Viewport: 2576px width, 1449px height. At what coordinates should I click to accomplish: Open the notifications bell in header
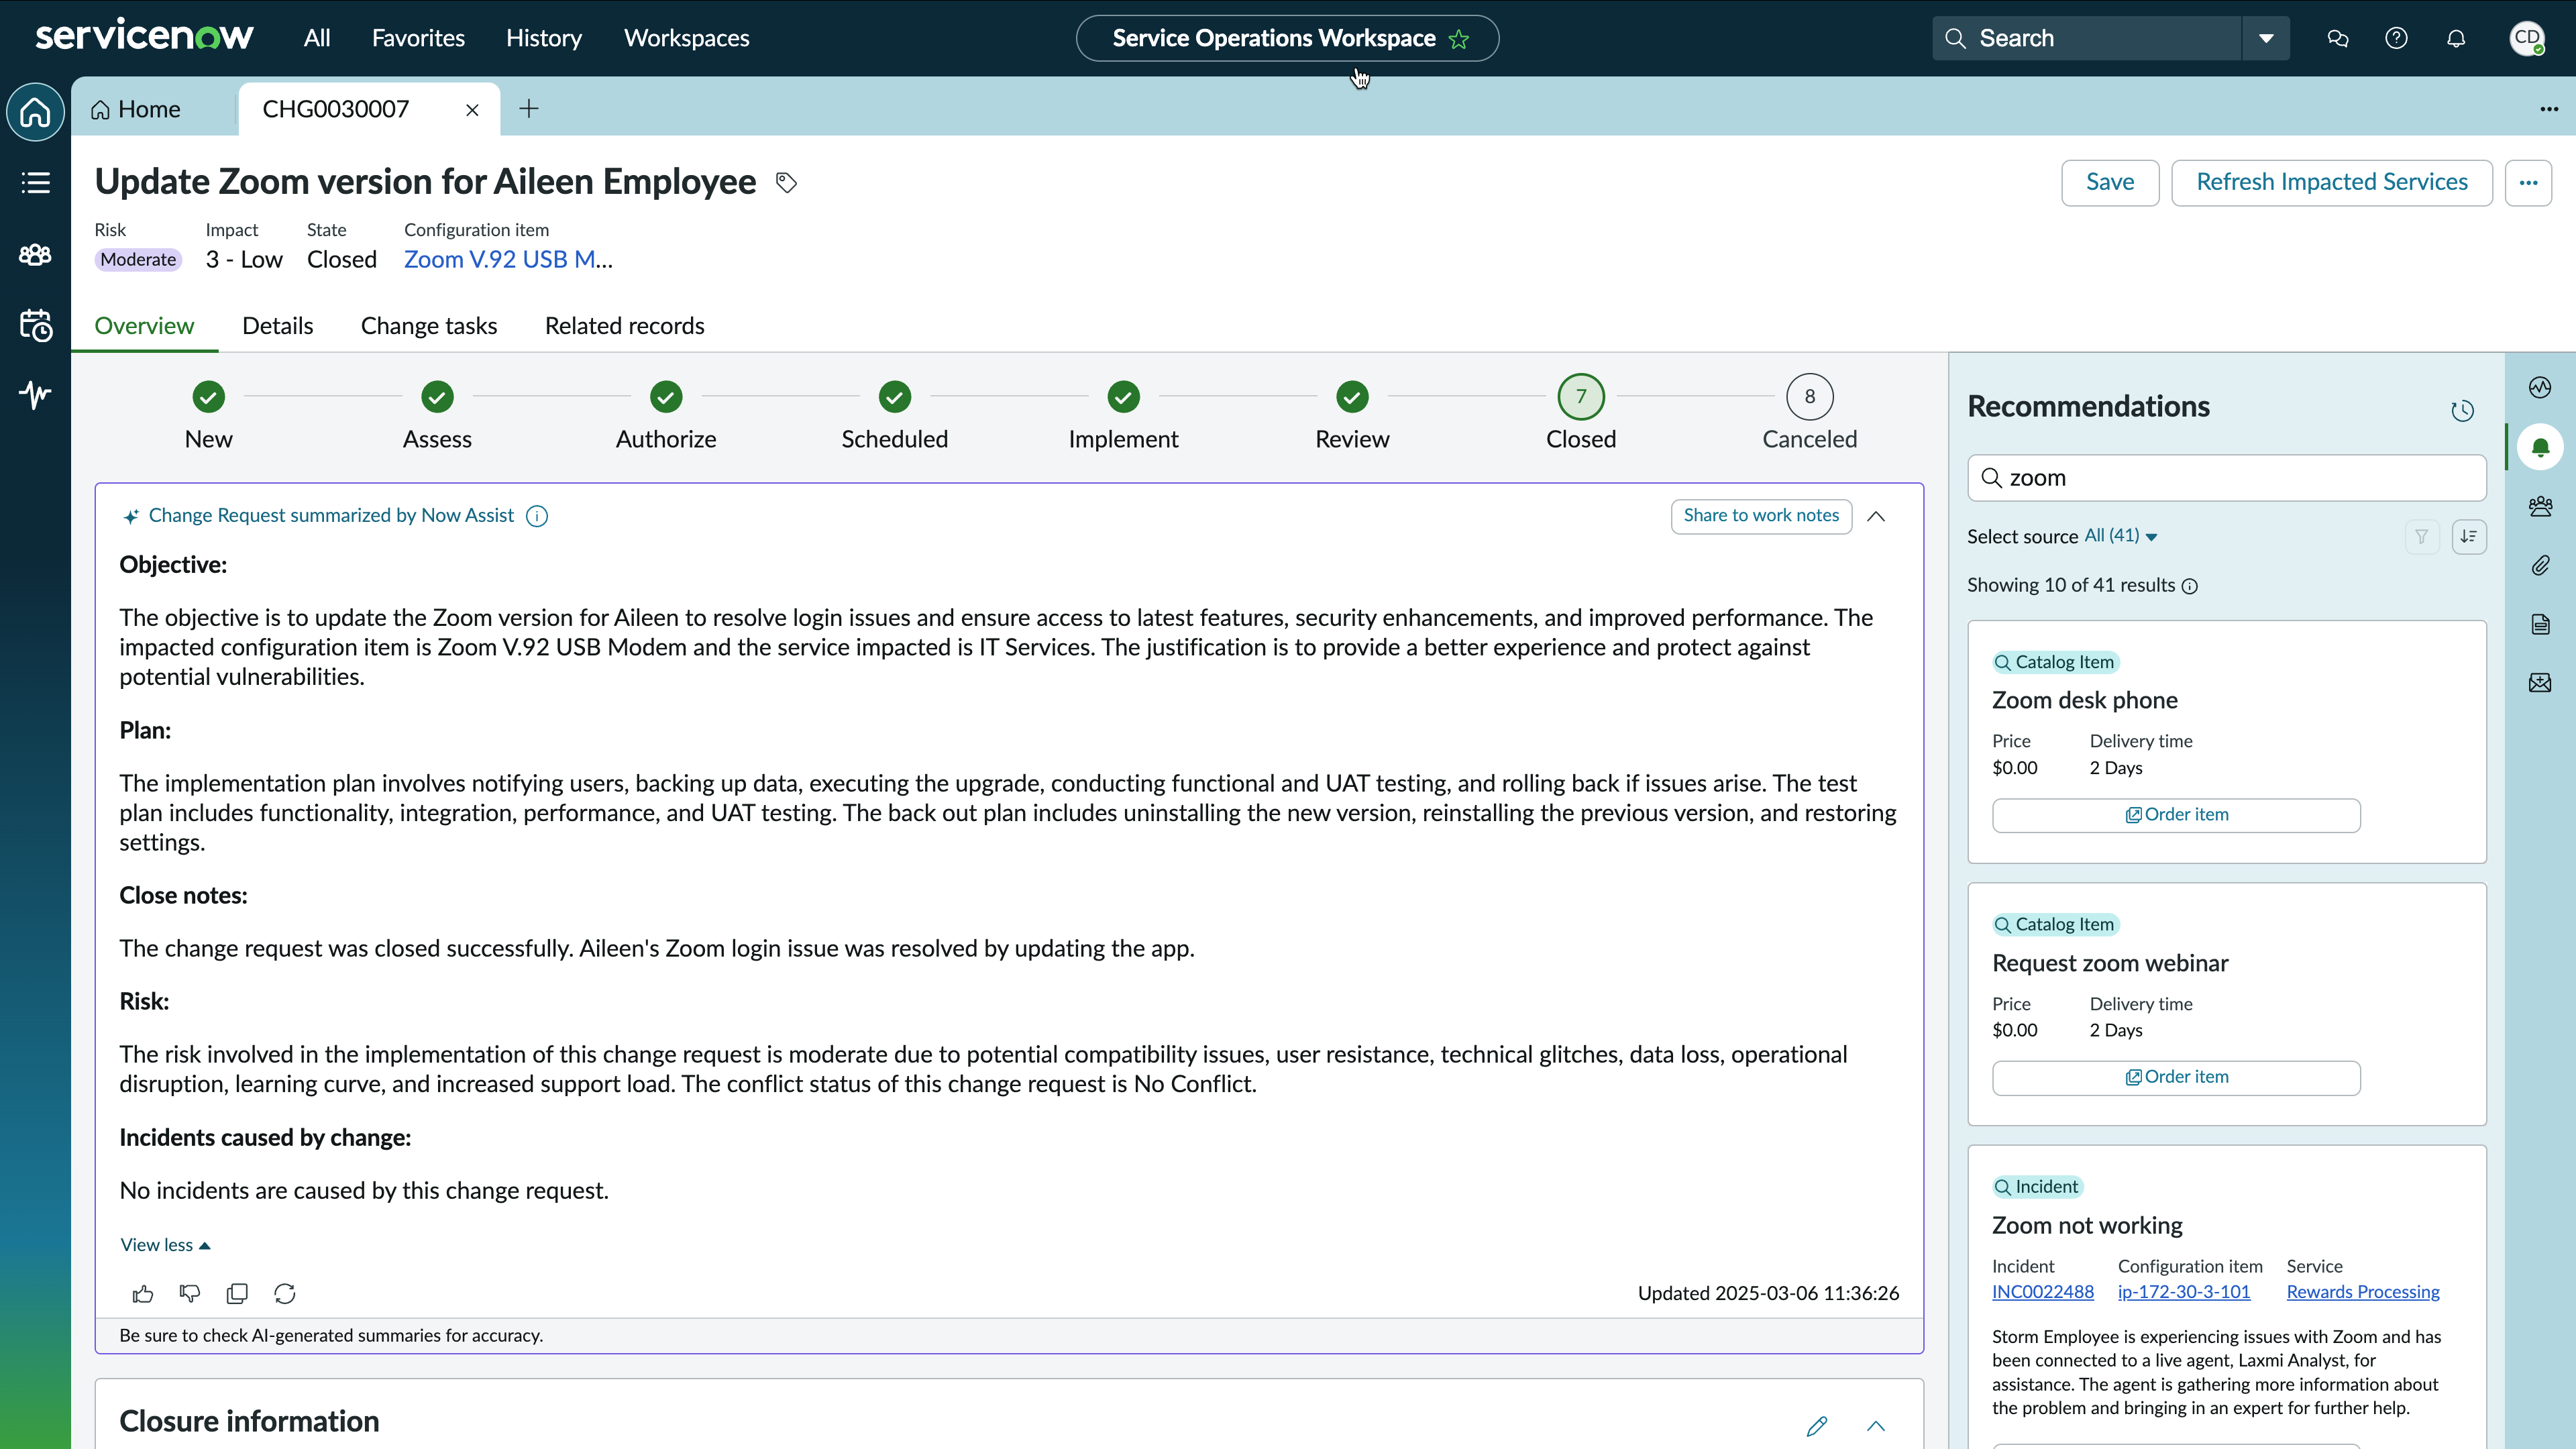pos(2456,38)
